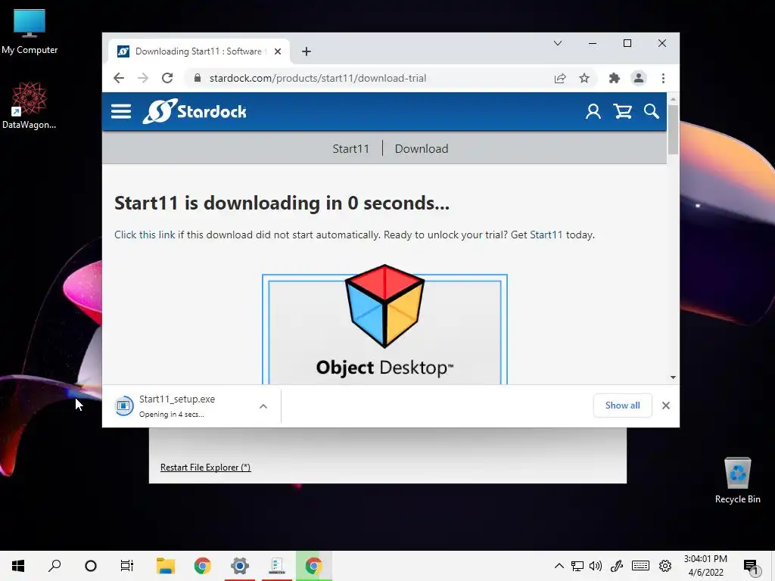Screen dimensions: 775x581
Task: Reload the page in Chrome
Action: click(167, 78)
